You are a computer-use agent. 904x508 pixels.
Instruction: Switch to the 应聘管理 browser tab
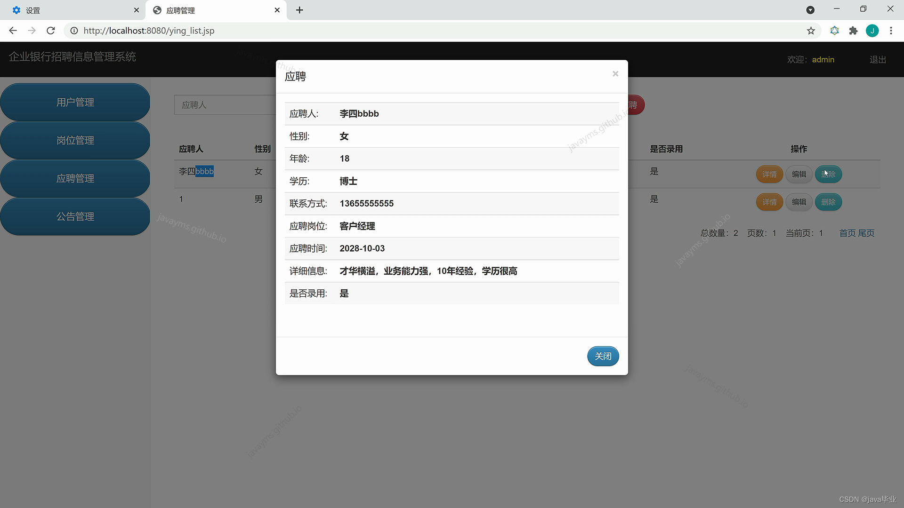[x=180, y=10]
